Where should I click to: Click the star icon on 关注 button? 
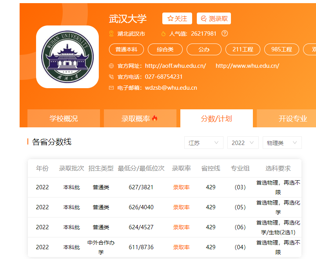(x=170, y=18)
